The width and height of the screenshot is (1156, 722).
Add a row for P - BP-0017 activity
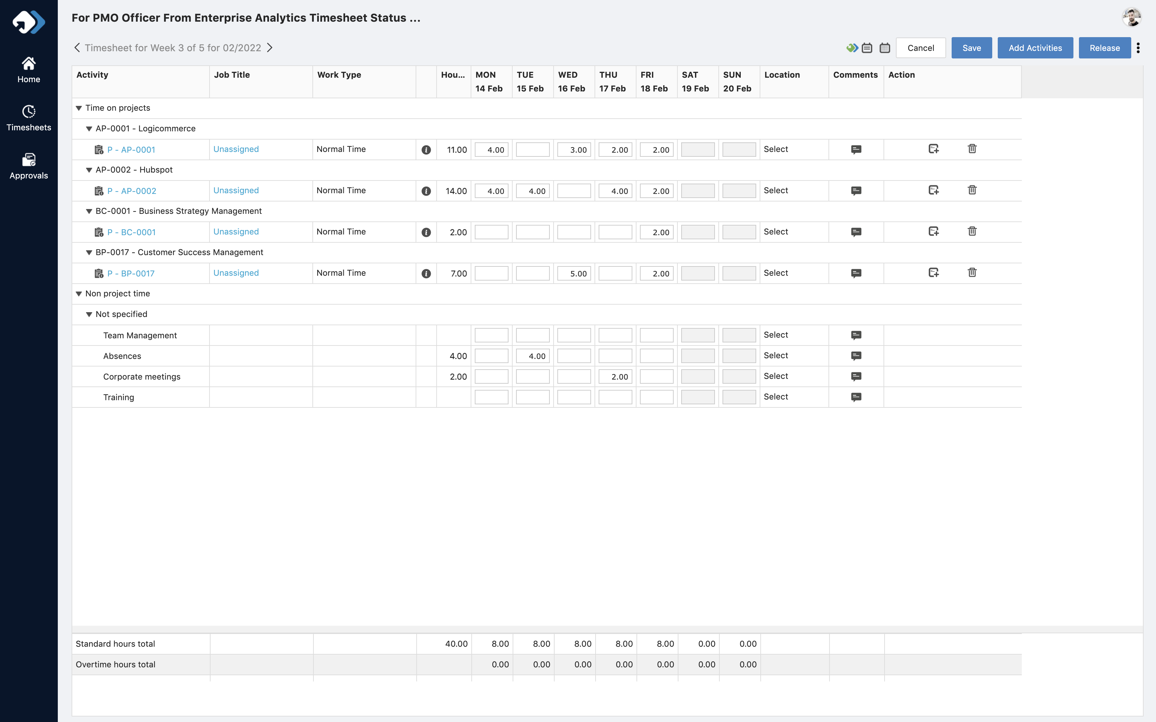(933, 273)
